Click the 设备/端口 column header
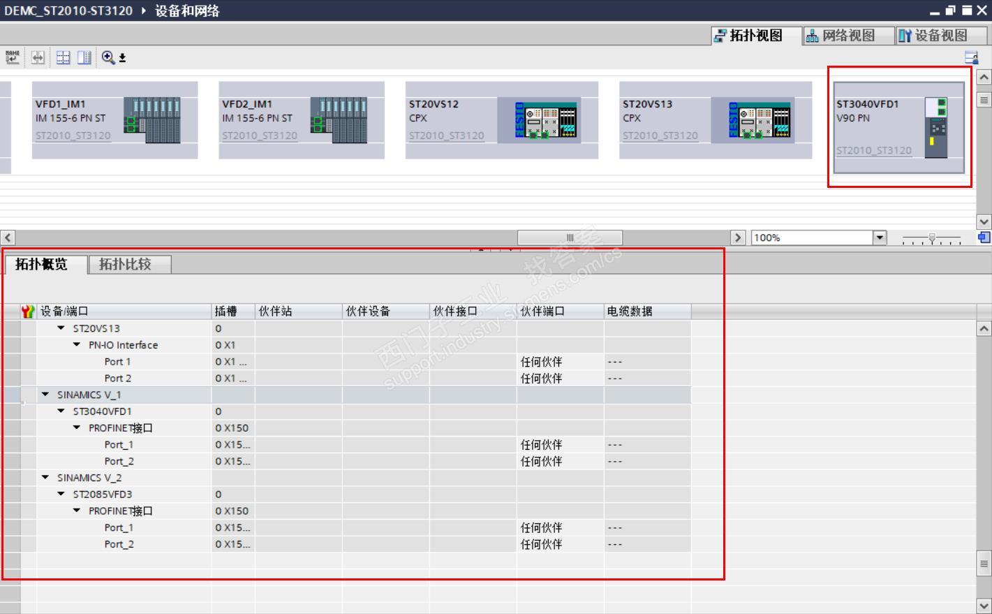This screenshot has height=614, width=992. [124, 312]
